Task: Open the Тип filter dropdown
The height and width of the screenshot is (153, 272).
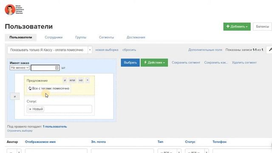Action: 169,151
